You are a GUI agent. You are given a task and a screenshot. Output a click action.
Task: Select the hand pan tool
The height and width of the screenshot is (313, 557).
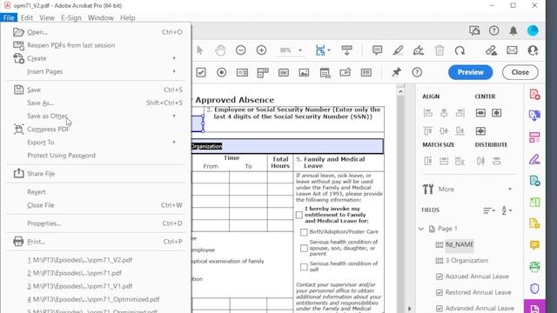[x=220, y=50]
